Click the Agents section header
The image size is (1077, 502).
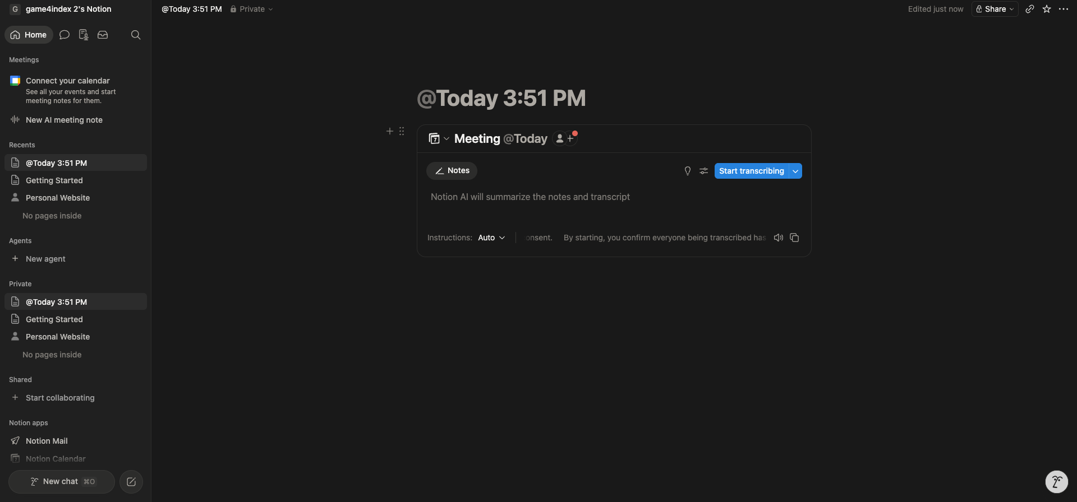[20, 241]
